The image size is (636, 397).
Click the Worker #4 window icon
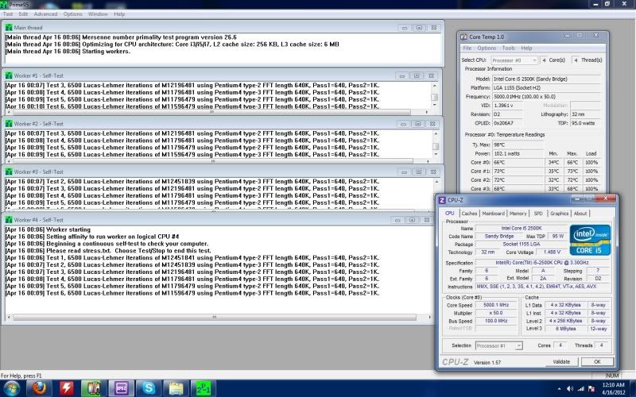point(9,220)
